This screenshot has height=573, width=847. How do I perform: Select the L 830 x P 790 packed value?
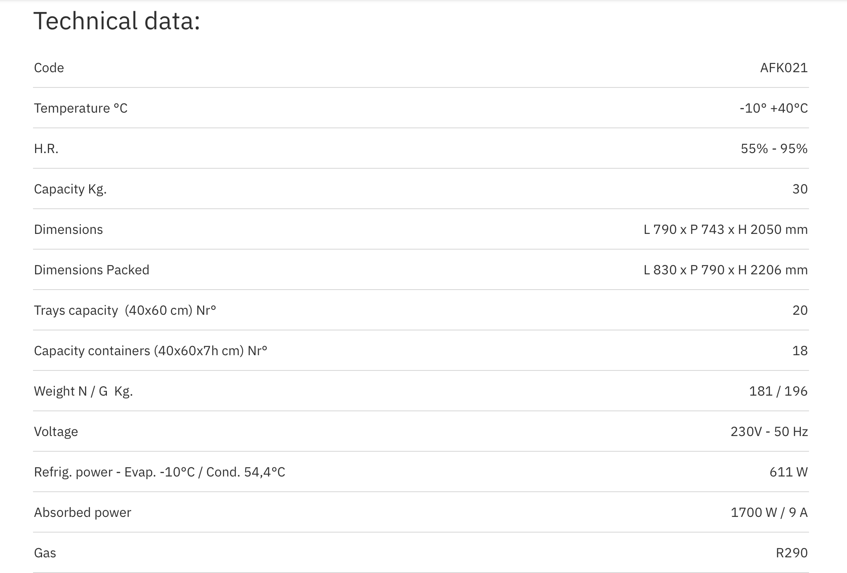pyautogui.click(x=726, y=270)
